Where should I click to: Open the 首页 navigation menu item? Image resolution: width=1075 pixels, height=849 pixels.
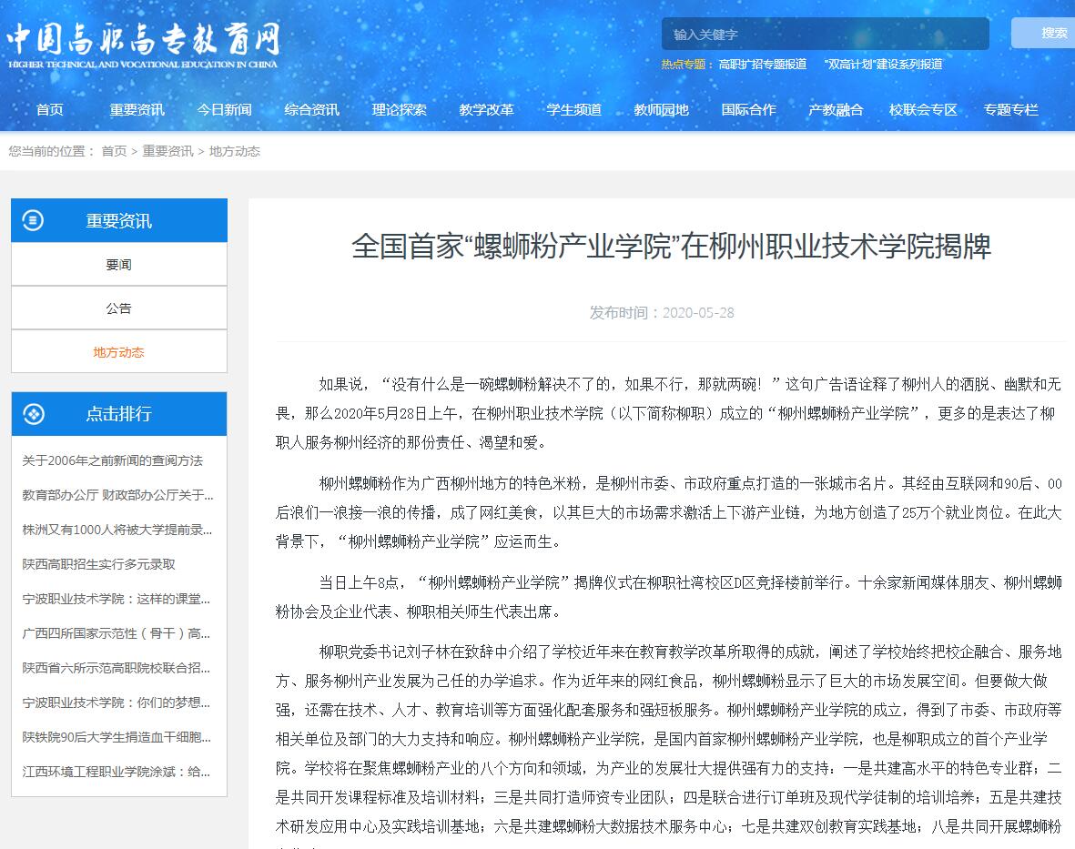[50, 109]
